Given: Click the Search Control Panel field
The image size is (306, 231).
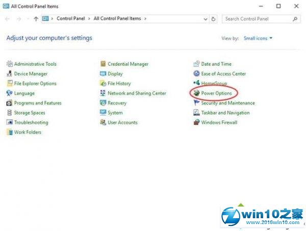Looking at the screenshot, I should click(258, 19).
